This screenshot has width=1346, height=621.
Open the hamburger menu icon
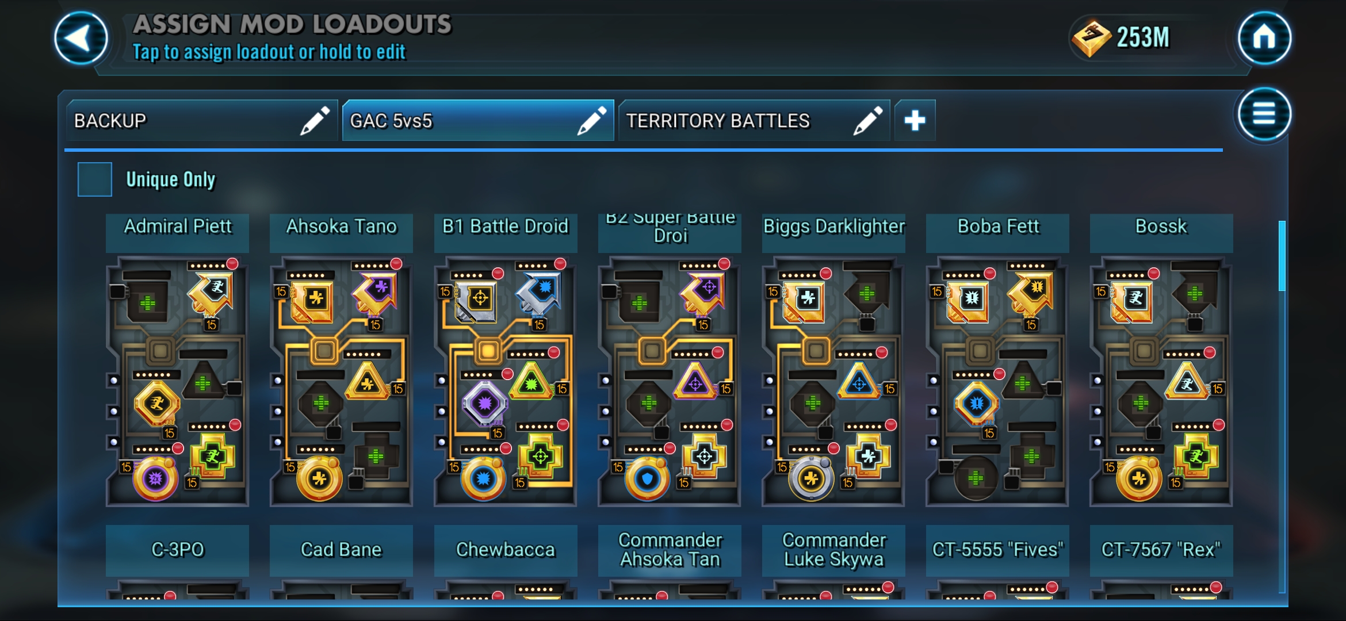(1264, 113)
